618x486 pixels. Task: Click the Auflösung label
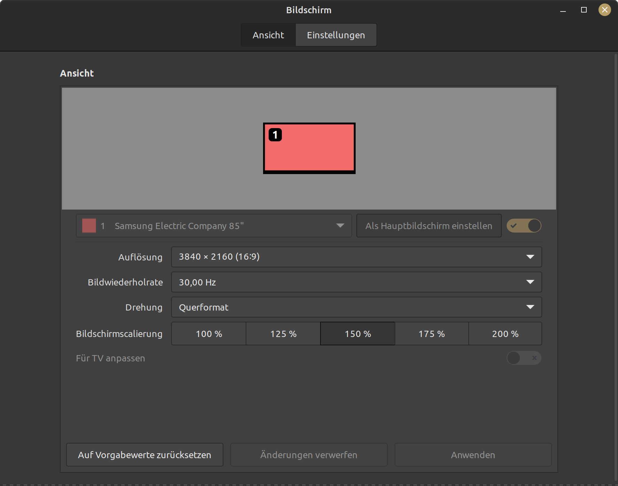coord(140,257)
